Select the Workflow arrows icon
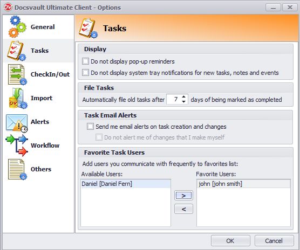 [17, 145]
